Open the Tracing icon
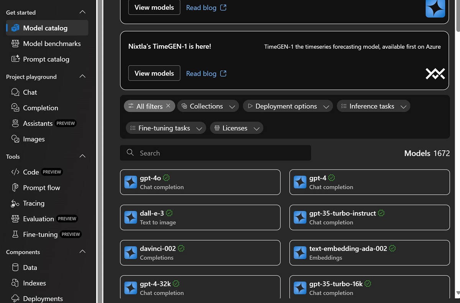Viewport: 460px width, 303px height. tap(15, 203)
